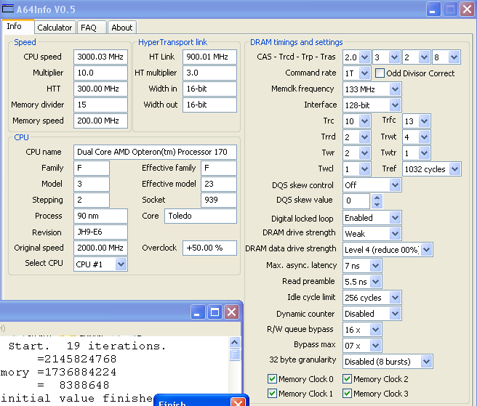The width and height of the screenshot is (477, 406).
Task: Maximize the lower-left overlapping window
Action: (x=215, y=312)
